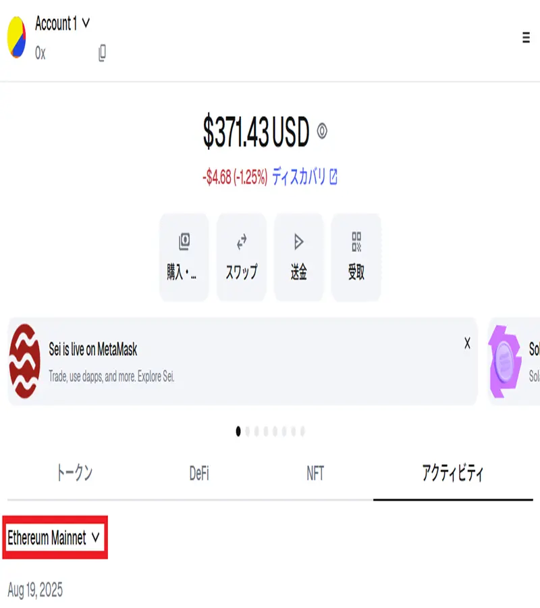Click the Sei logo in banner
Image resolution: width=540 pixels, height=608 pixels.
24,361
